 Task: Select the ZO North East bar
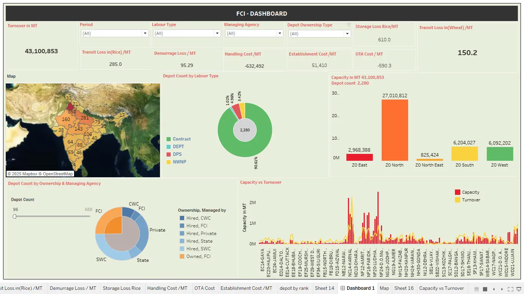pos(430,160)
